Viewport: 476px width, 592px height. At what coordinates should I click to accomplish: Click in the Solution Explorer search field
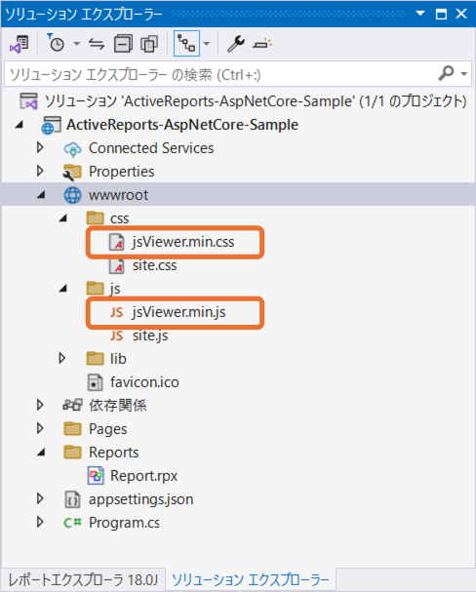coord(220,74)
